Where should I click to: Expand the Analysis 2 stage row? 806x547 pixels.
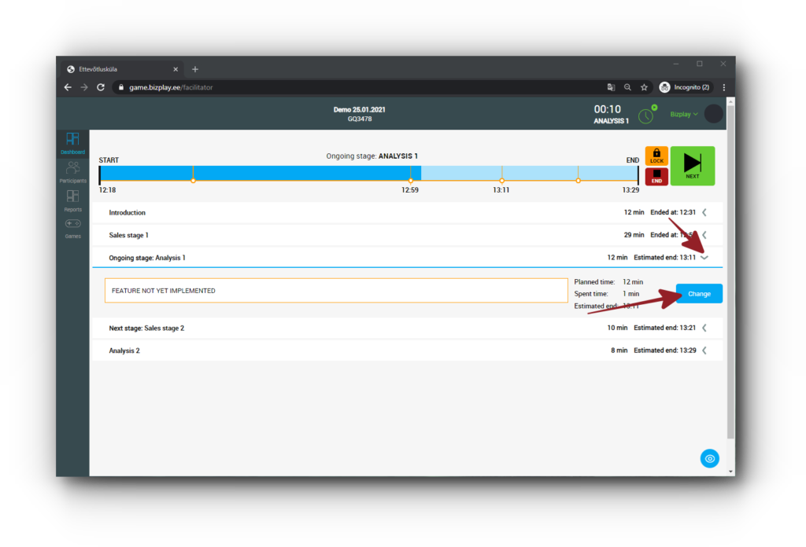pyautogui.click(x=704, y=351)
